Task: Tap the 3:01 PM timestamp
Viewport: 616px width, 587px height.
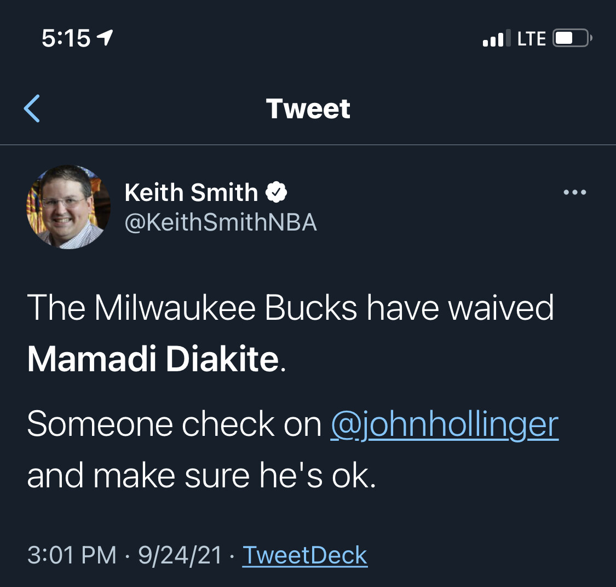Action: 72,555
